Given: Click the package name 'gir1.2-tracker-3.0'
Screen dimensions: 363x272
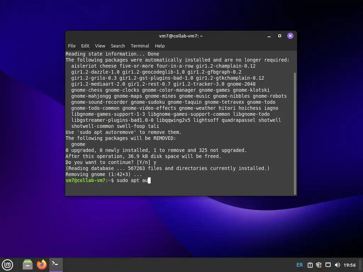Looking at the screenshot, I should pos(199,84).
